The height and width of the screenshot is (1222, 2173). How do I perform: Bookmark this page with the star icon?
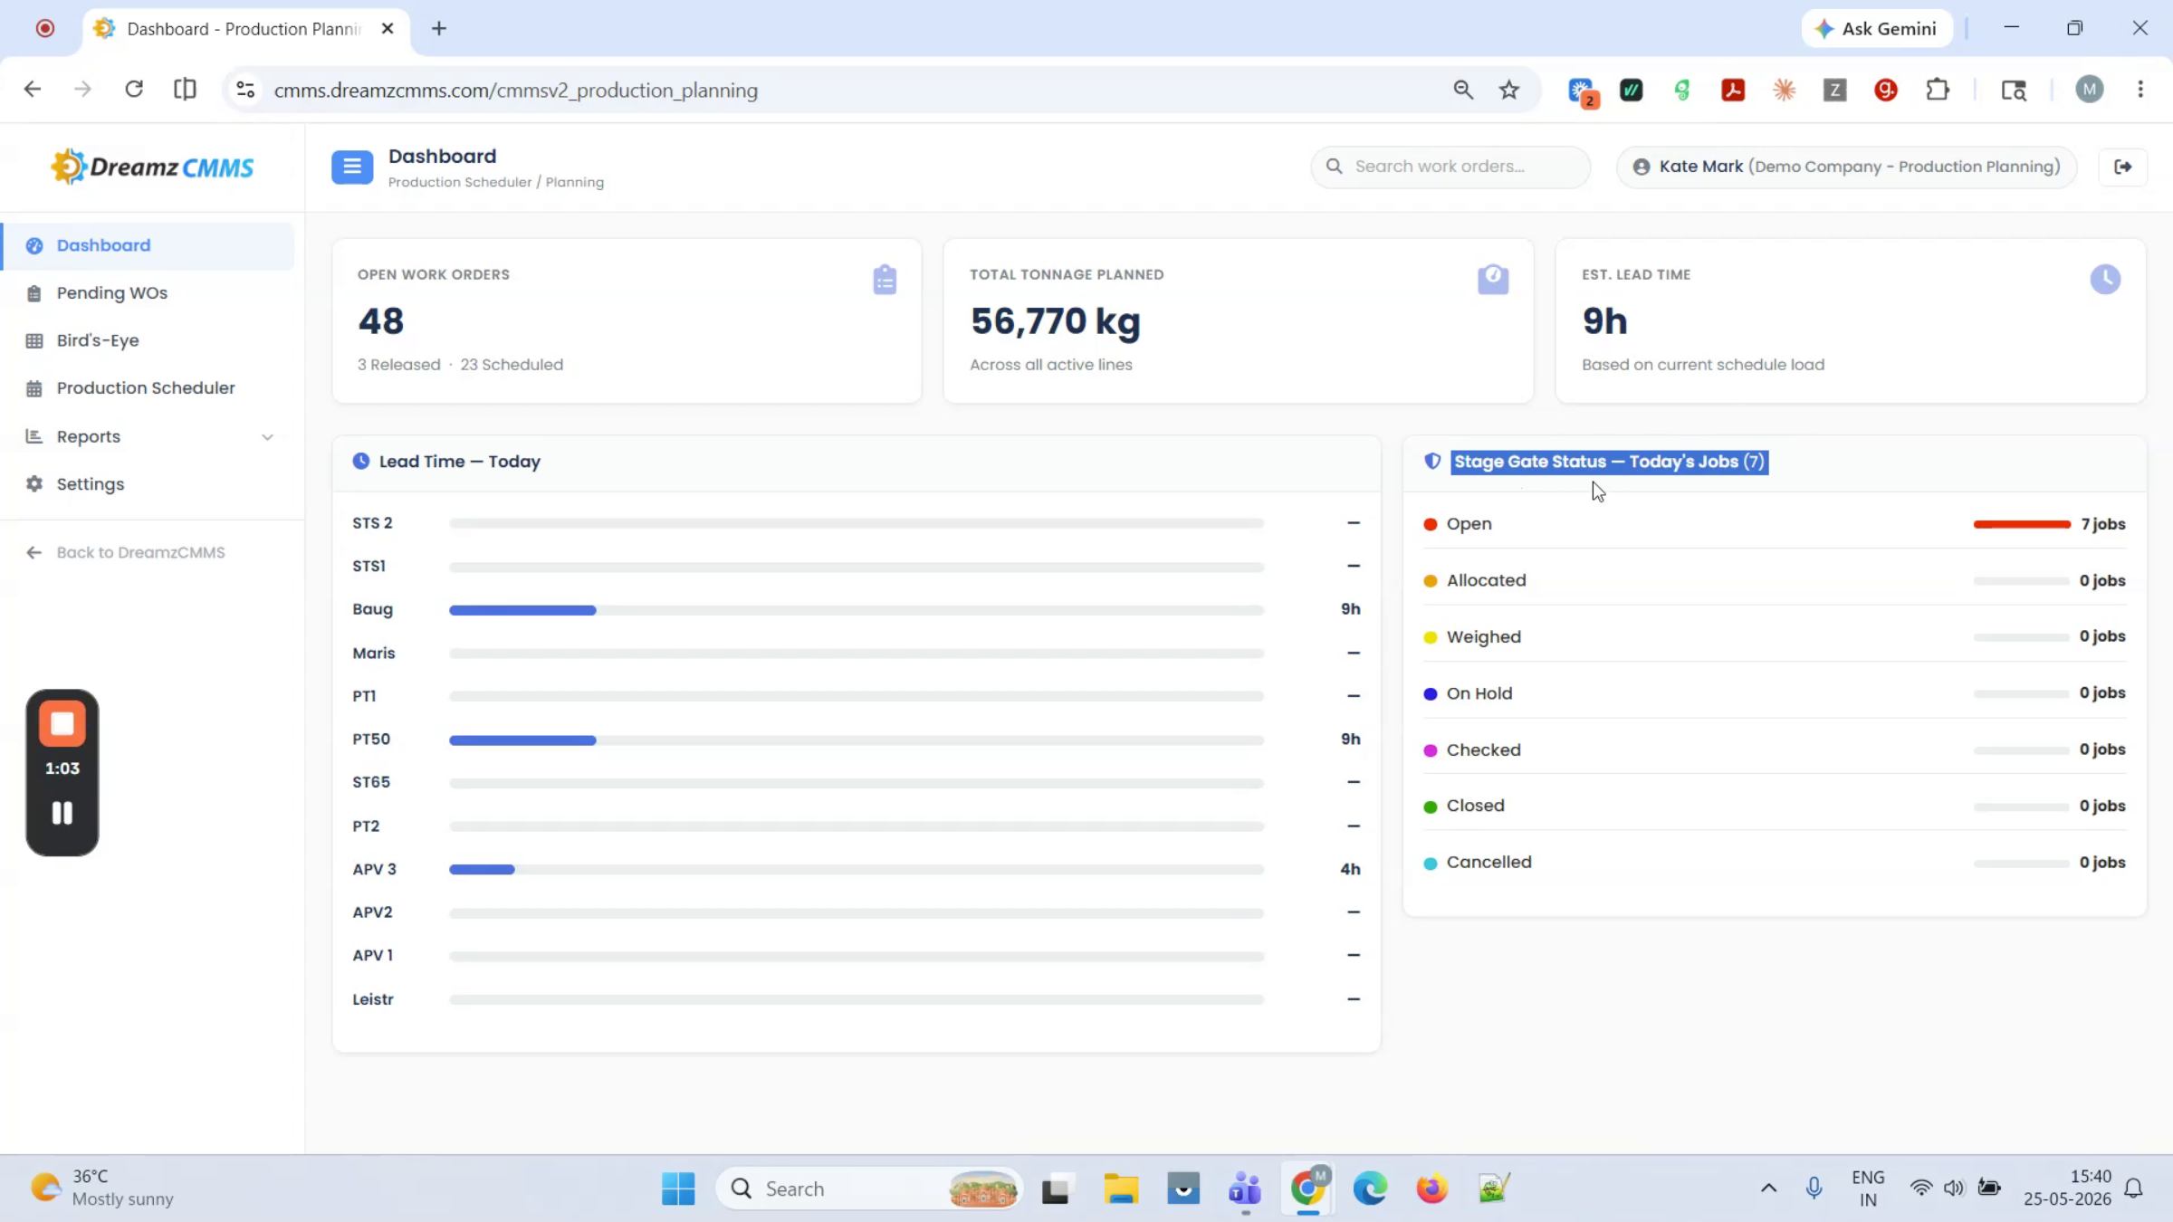click(1508, 90)
